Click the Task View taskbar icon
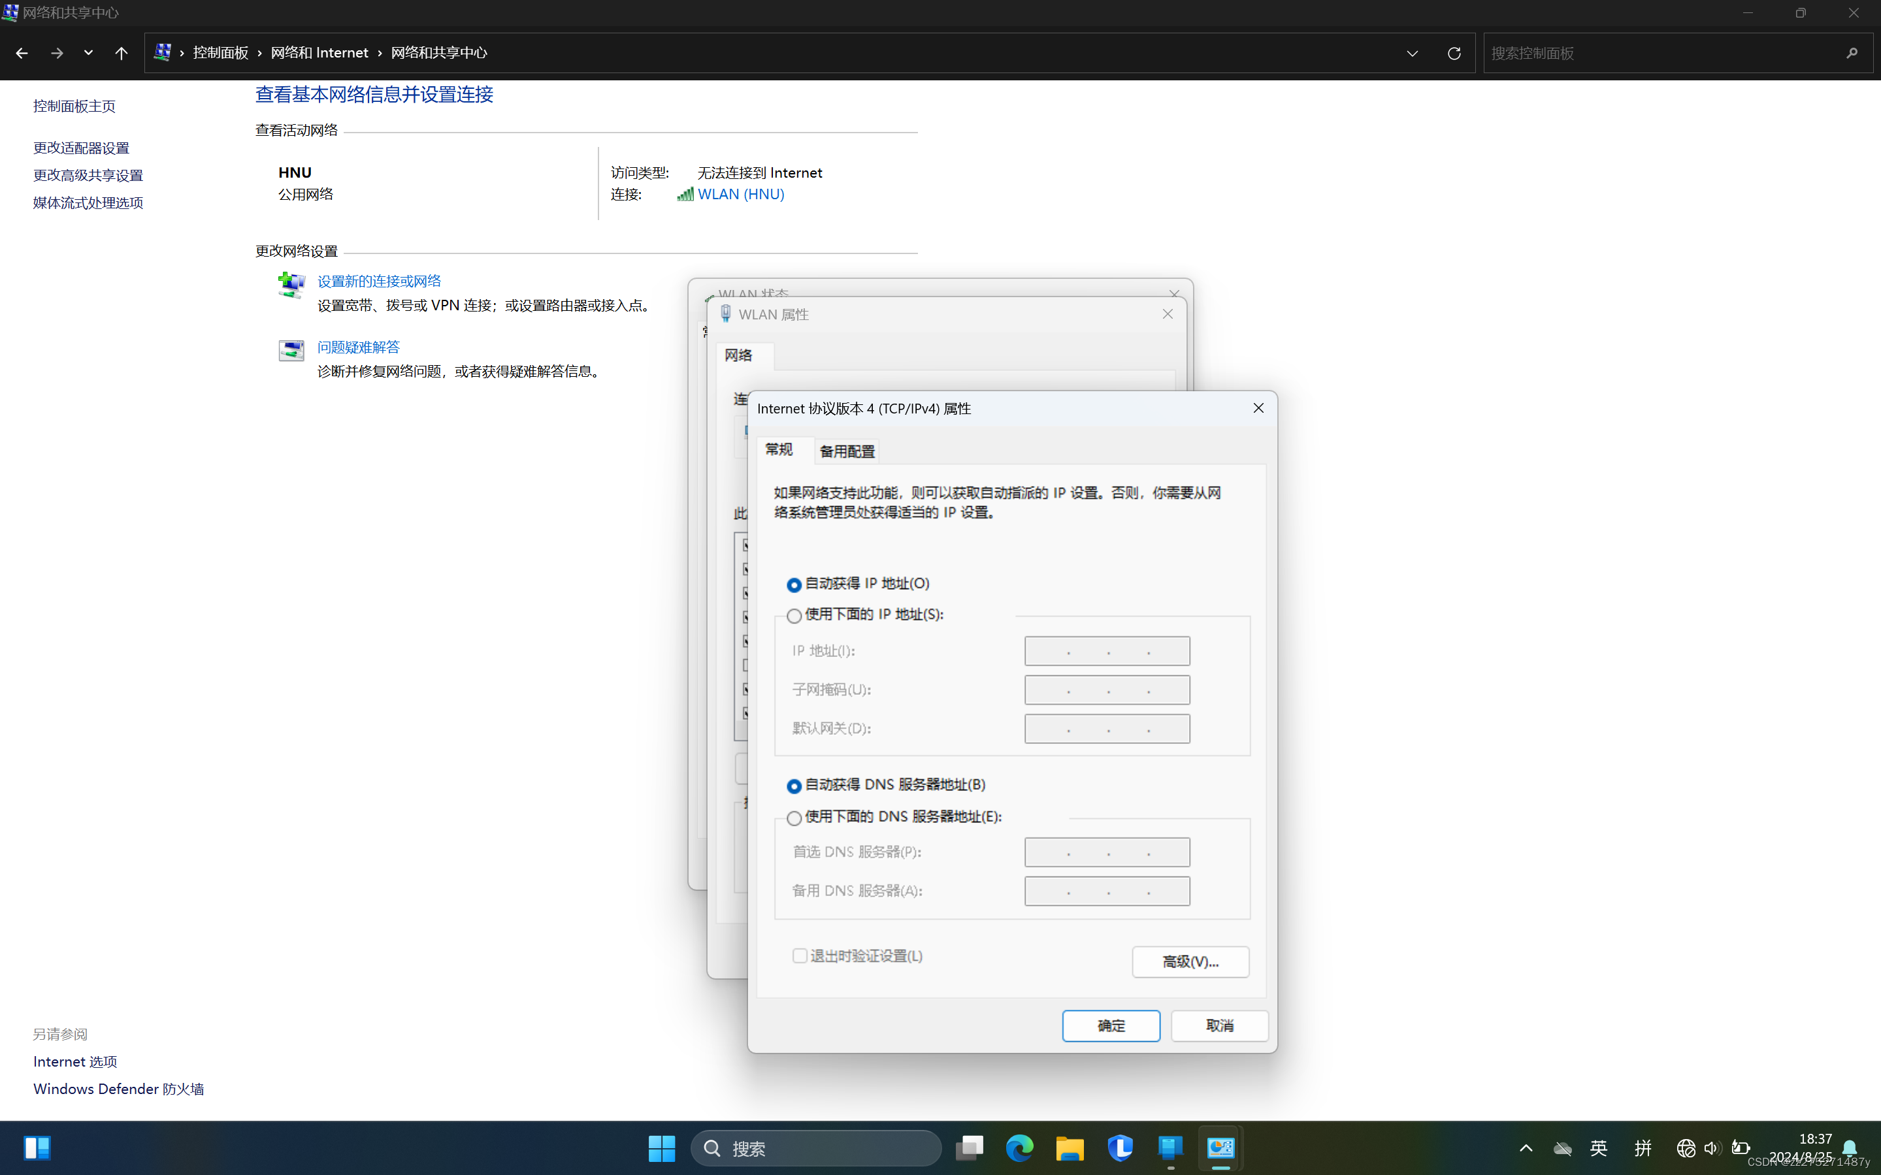The width and height of the screenshot is (1881, 1175). pyautogui.click(x=970, y=1148)
